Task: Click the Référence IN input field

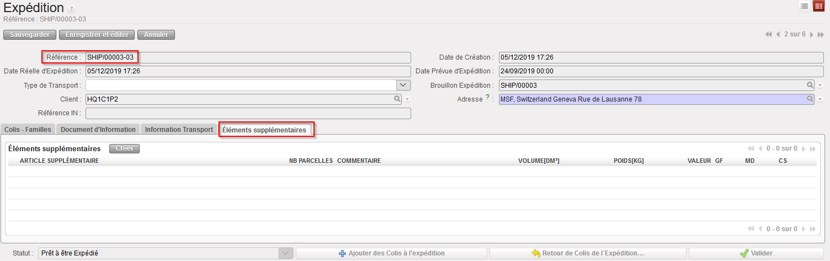Action: click(248, 113)
